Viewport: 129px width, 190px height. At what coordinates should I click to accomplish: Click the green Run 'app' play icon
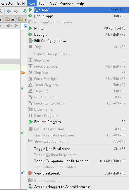click(x=30, y=10)
